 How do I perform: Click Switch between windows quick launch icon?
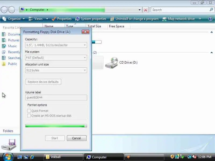(26, 157)
